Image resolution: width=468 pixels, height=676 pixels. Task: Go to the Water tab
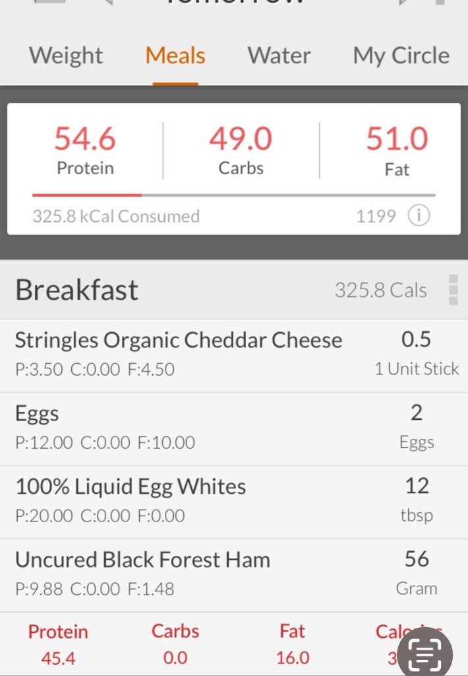279,55
